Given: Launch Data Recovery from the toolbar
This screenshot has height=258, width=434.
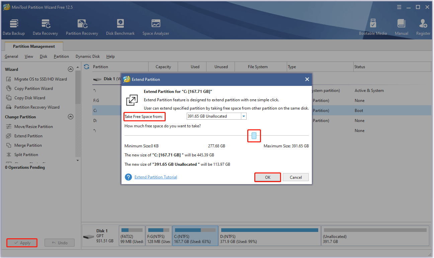Looking at the screenshot, I should [x=45, y=27].
